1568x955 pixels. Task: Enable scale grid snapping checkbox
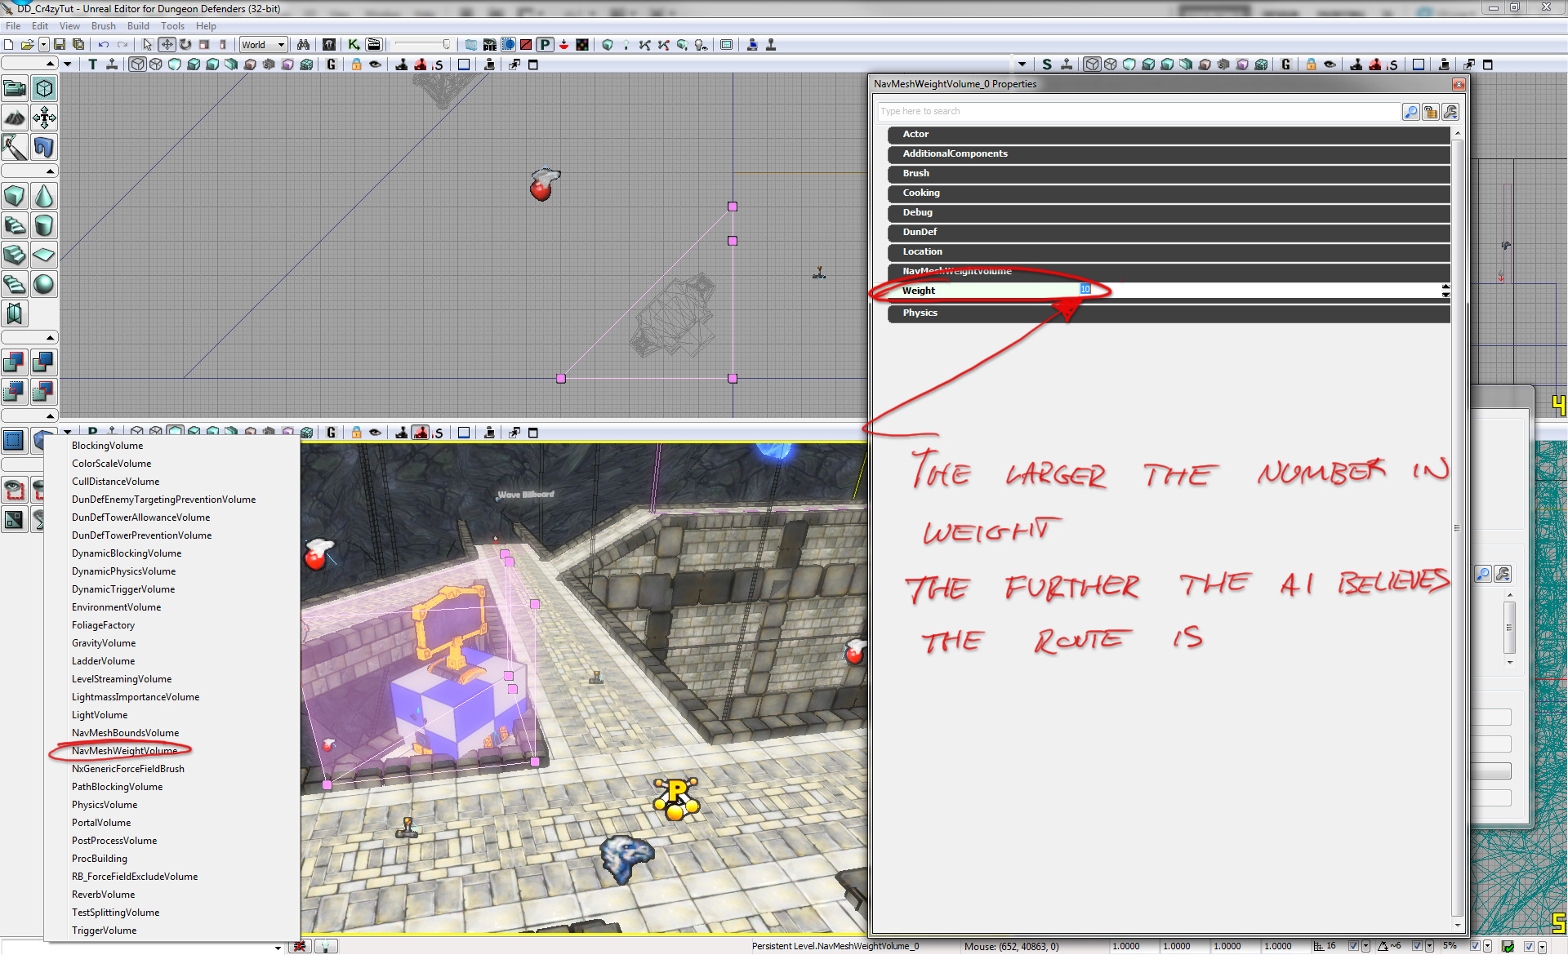coord(1475,946)
